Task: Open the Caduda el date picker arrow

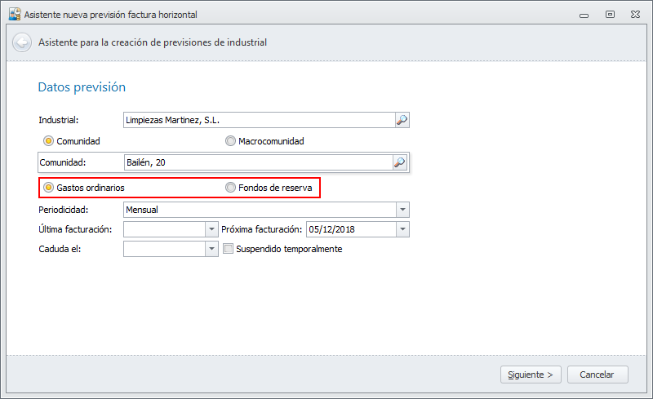Action: 211,249
